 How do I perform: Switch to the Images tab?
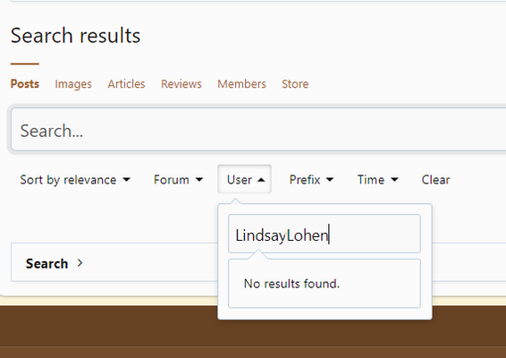73,84
